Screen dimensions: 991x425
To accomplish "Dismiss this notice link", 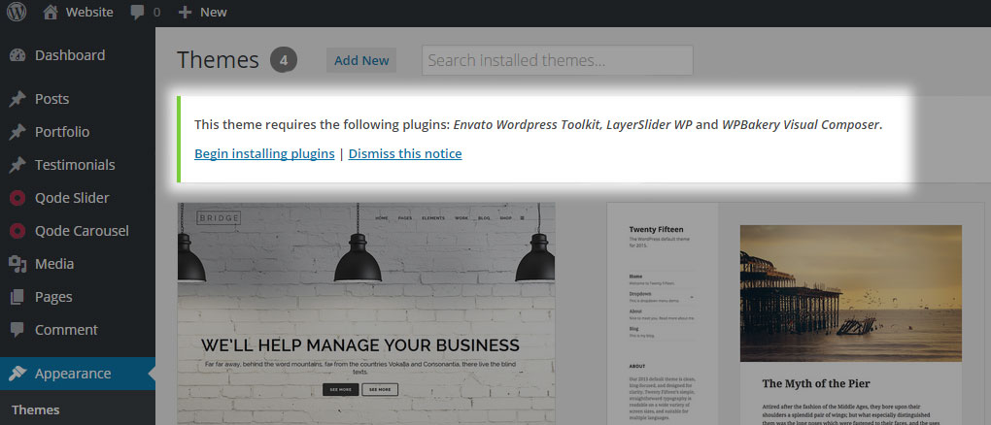I will coord(405,153).
